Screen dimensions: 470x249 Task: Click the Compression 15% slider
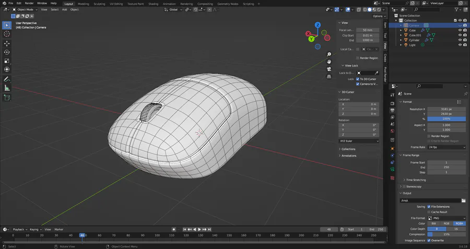click(446, 234)
